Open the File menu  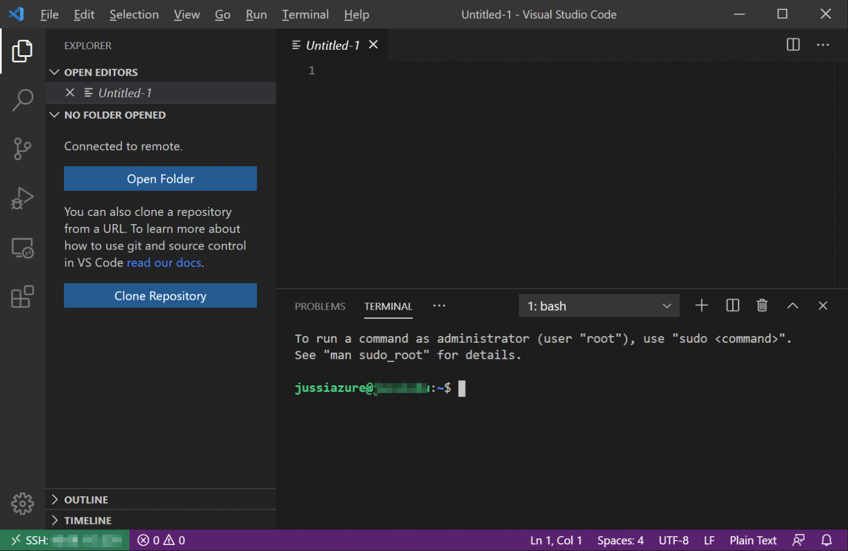tap(49, 14)
